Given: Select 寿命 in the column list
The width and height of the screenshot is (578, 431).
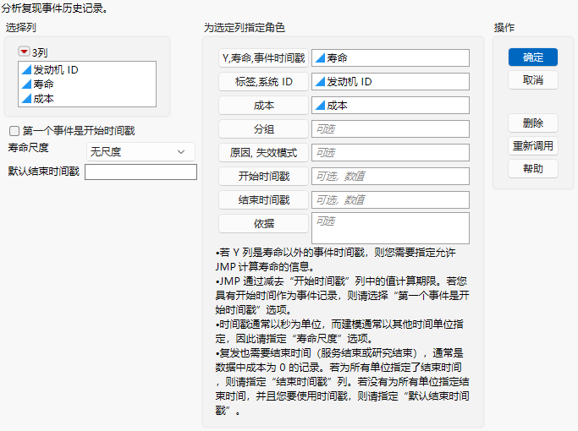Looking at the screenshot, I should 87,84.
